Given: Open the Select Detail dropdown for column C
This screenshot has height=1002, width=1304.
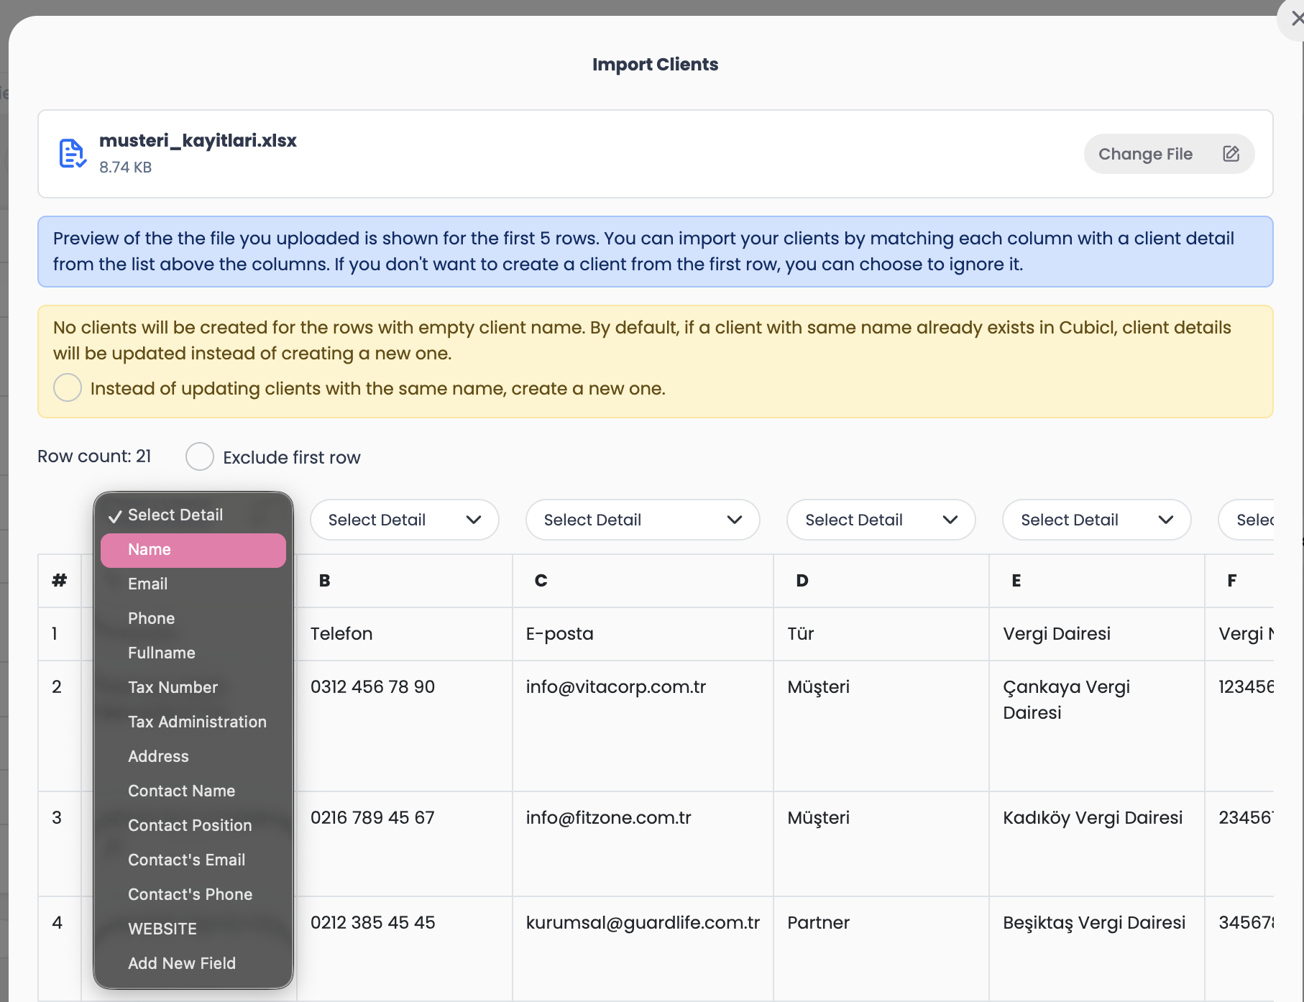Looking at the screenshot, I should pyautogui.click(x=642, y=520).
